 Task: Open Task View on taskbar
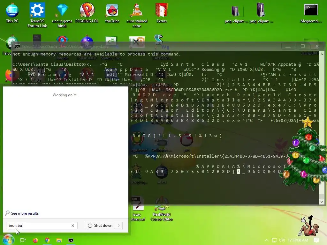(x=23, y=240)
